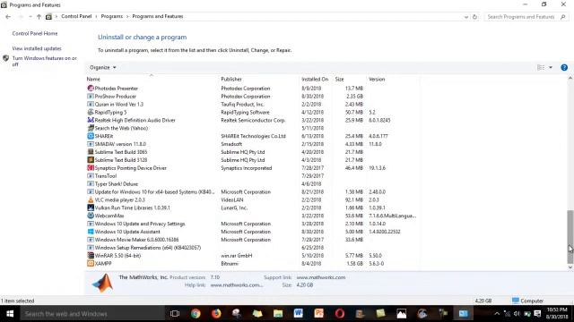Open Firefox from the taskbar
The width and height of the screenshot is (574, 322).
(216, 314)
